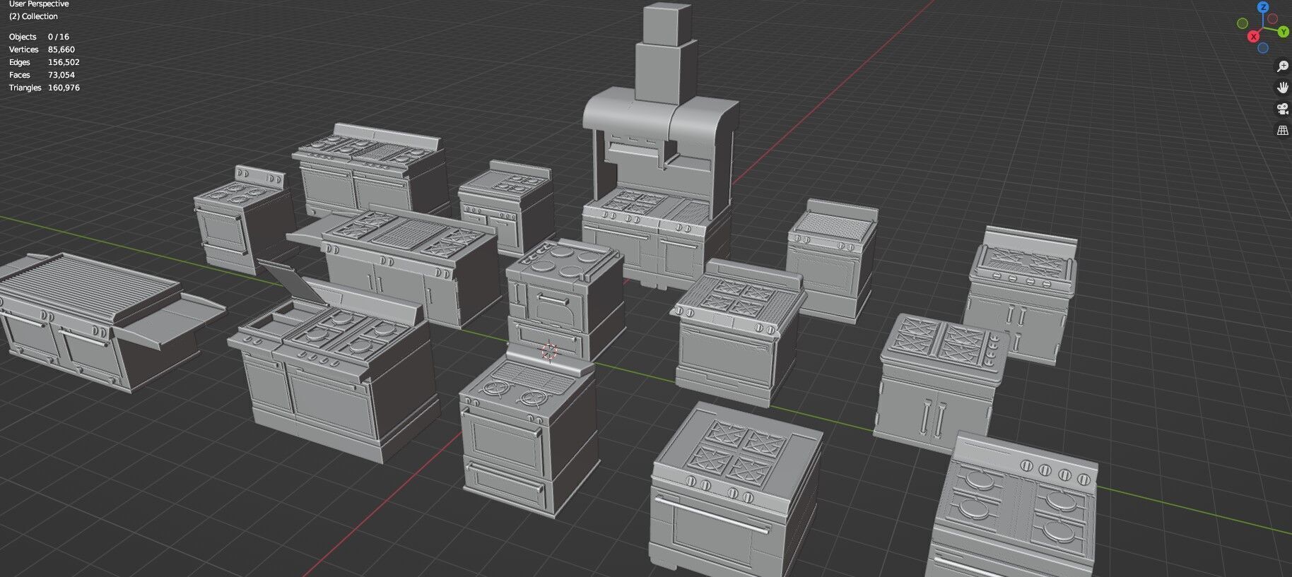Click the "0 / 16" objects count

59,37
